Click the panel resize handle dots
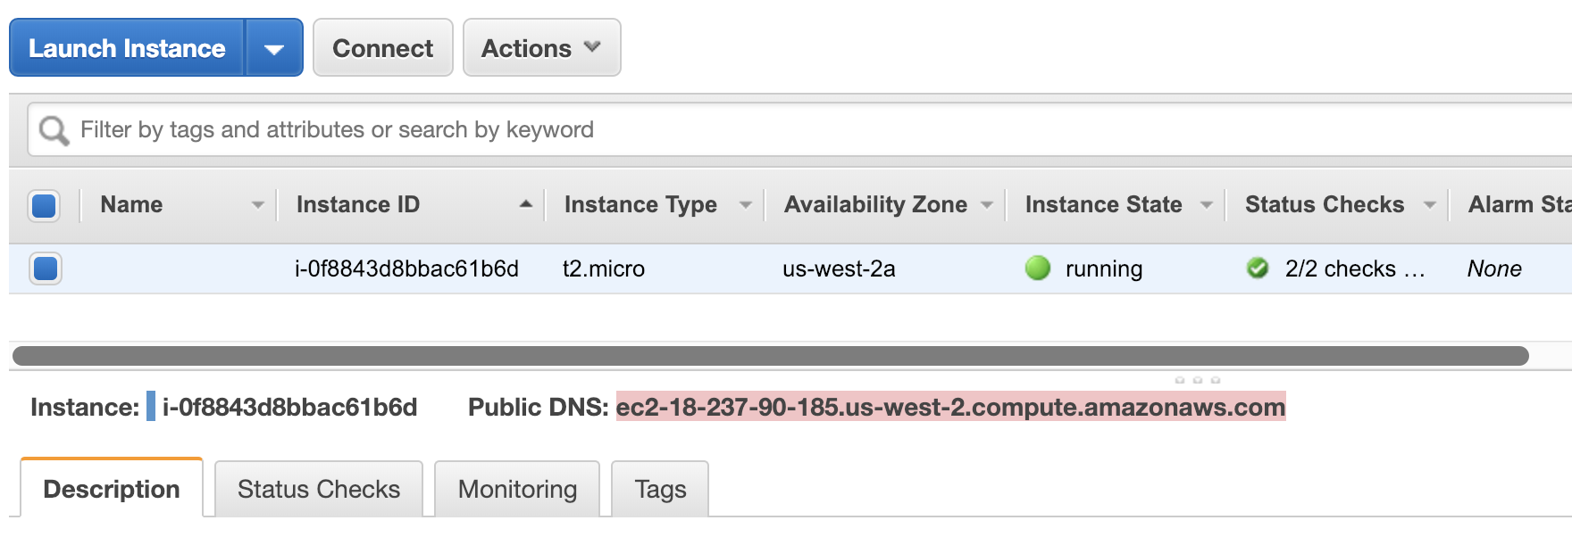The image size is (1572, 537). [1197, 380]
